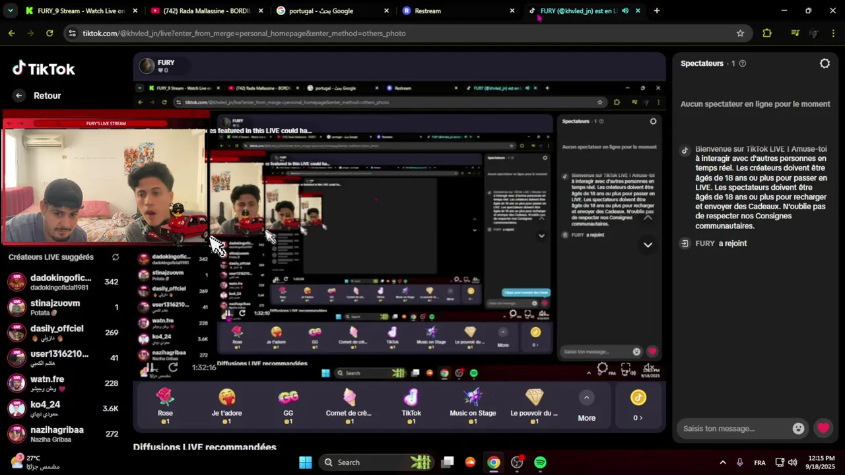Click FURY streamer avatar in header
Viewport: 845px width, 475px height.
coord(147,66)
